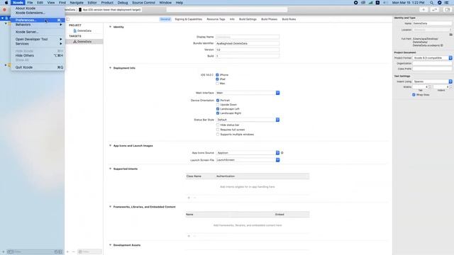Open the Open Developer Tool submenu
The width and height of the screenshot is (454, 255).
pos(38,39)
